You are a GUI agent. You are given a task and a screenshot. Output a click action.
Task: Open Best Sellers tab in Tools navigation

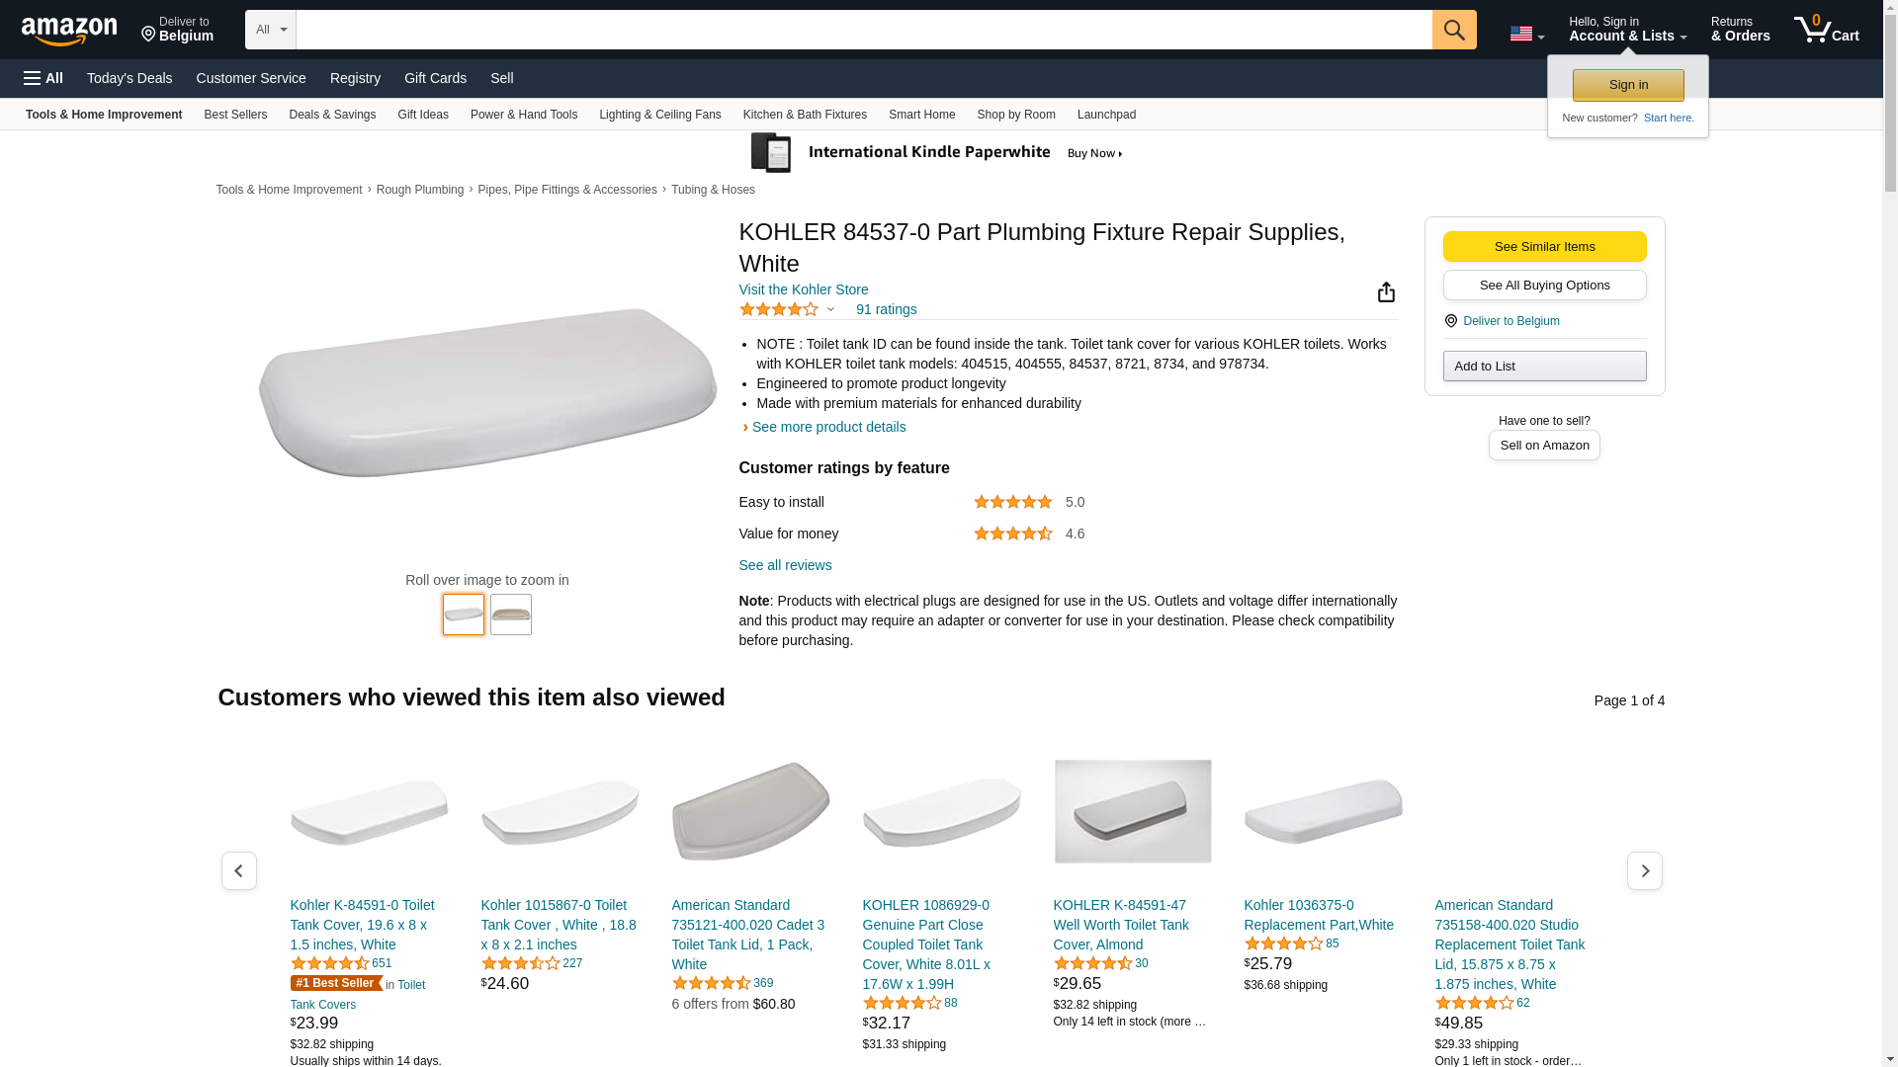(235, 115)
